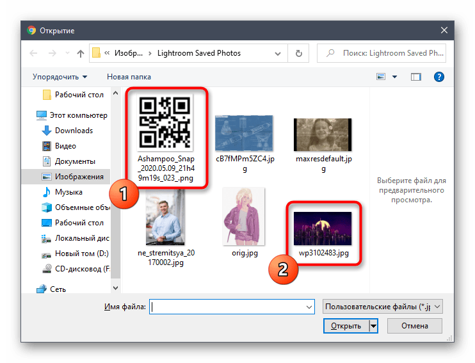The height and width of the screenshot is (363, 475).
Task: Click the Музыка note icon
Action: click(46, 192)
